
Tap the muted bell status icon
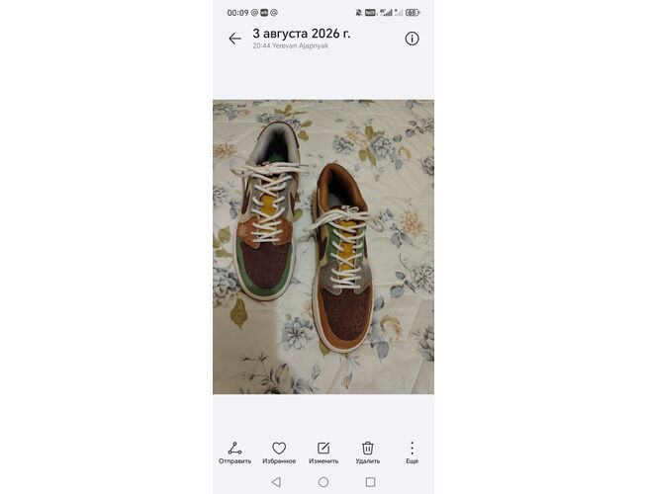click(x=359, y=13)
